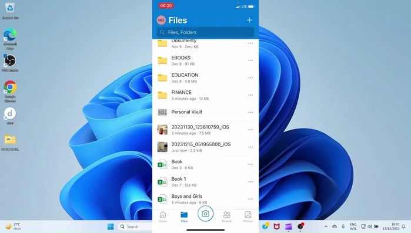Open the Boys and Girls Excel icon
This screenshot has width=411, height=233.
[x=162, y=199]
